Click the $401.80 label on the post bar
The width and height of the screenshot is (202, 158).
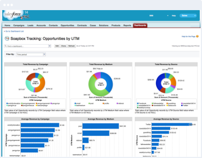(x=123, y=126)
